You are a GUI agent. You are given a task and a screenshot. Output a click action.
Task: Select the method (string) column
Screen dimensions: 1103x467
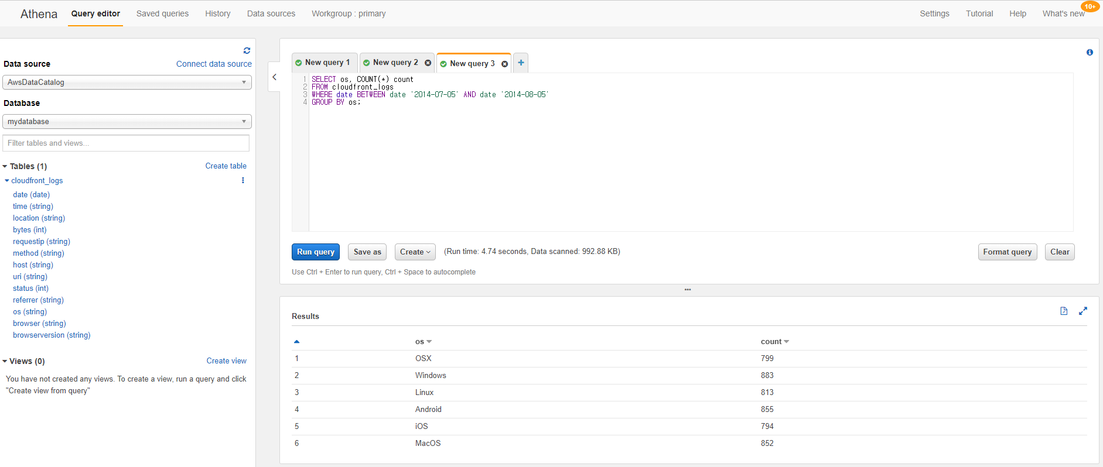tap(38, 253)
